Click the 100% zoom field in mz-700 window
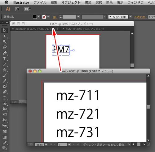 pyautogui.click(x=39, y=145)
